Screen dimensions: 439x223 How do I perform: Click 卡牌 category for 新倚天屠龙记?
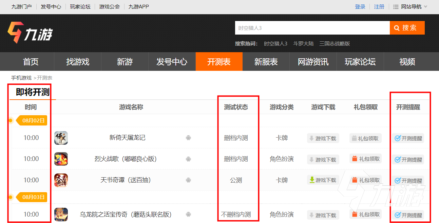[x=282, y=138]
